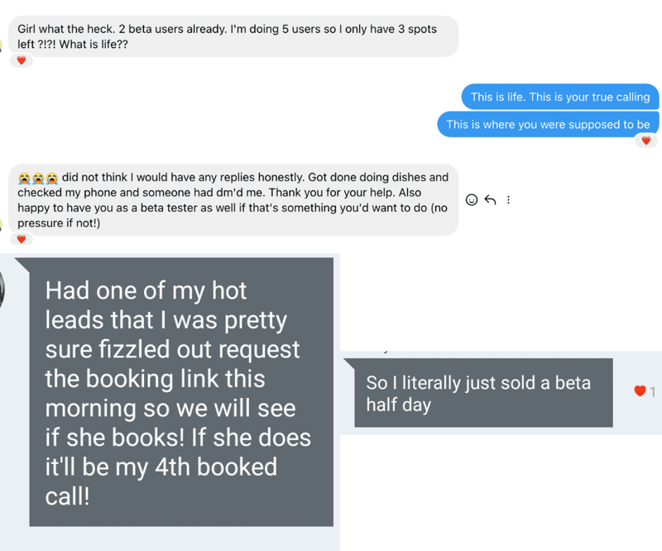Click the crying emoji trio in message
662x551 pixels.
coord(38,178)
